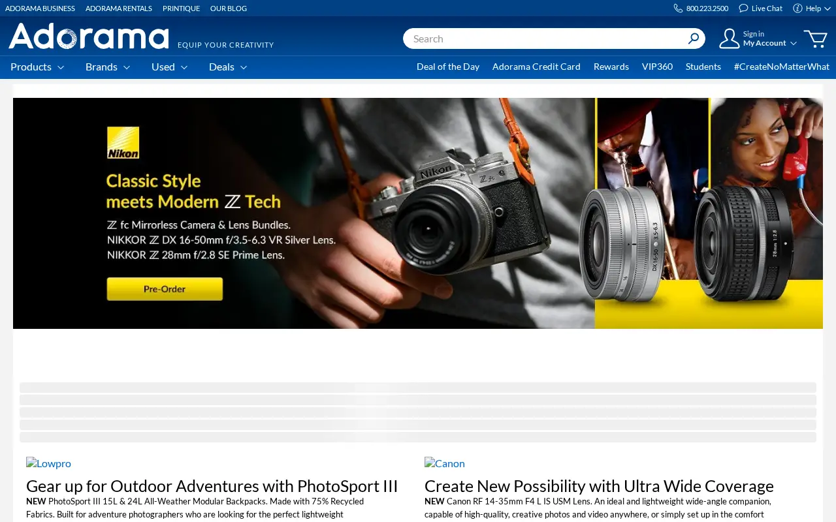Open #CreateNoMatterWhat page
This screenshot has height=522, width=836.
(x=782, y=67)
